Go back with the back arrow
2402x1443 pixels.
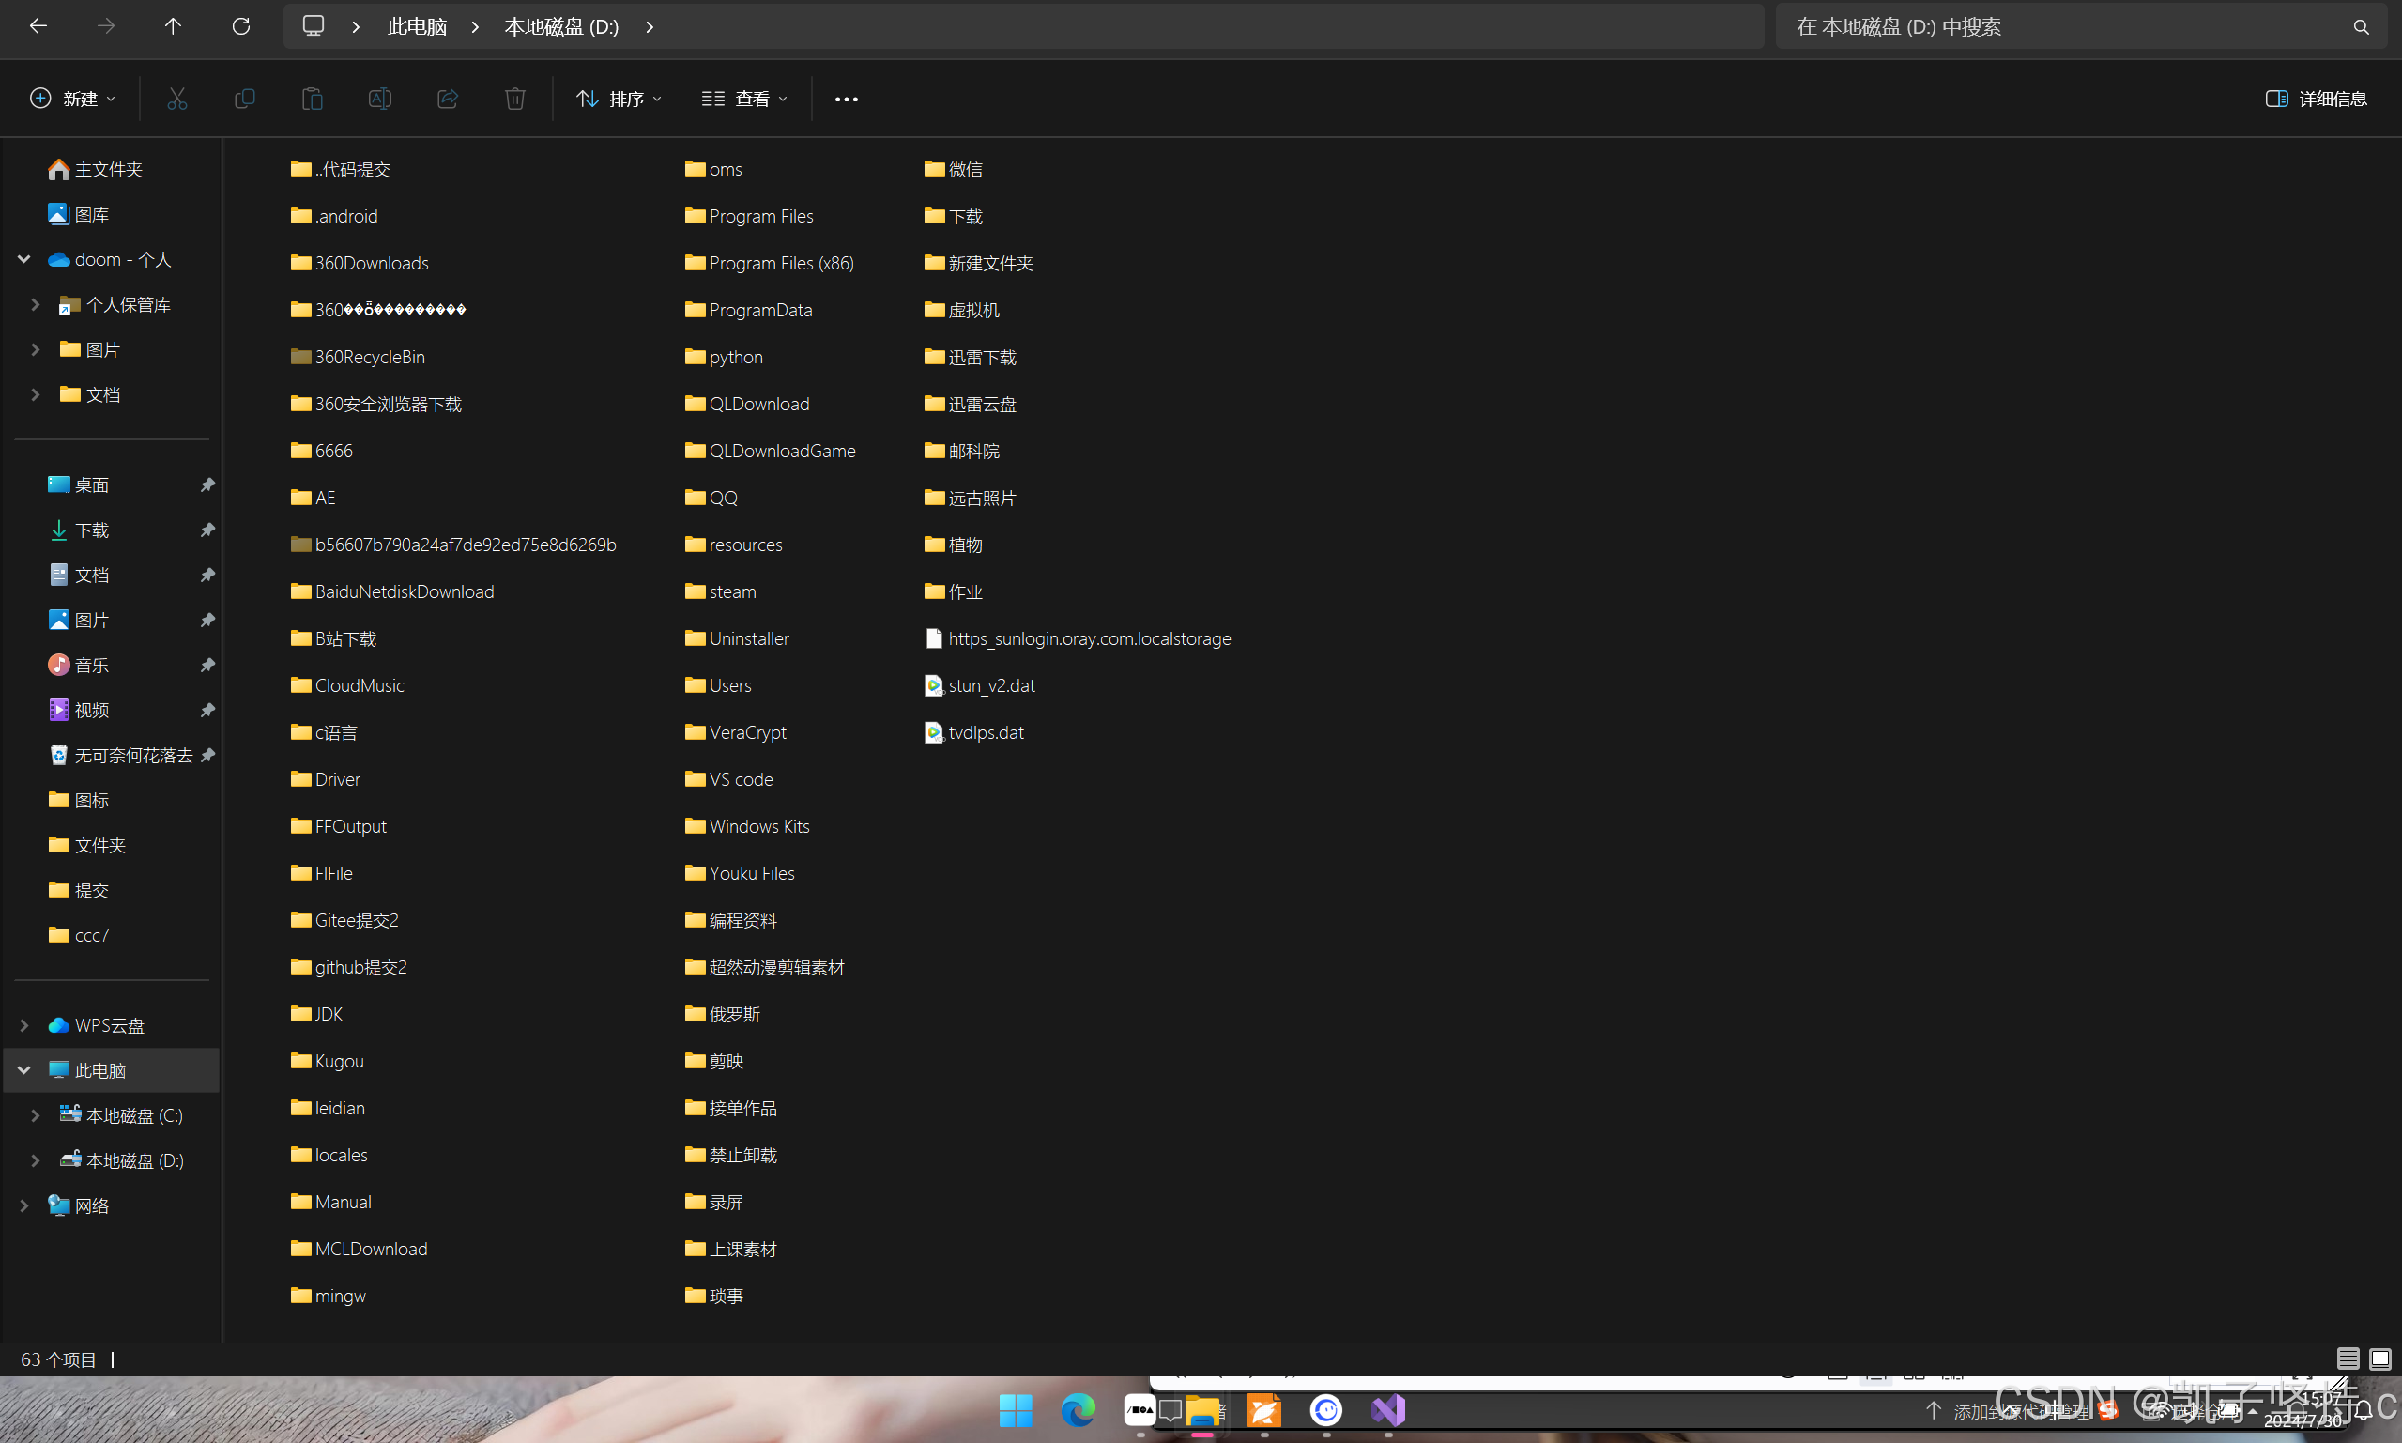pos(38,26)
